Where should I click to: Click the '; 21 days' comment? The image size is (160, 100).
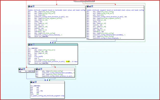pyautogui.click(x=74, y=62)
